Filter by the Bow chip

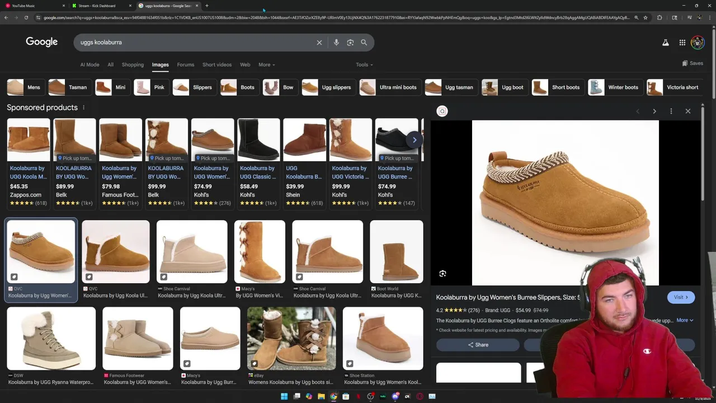(x=280, y=87)
